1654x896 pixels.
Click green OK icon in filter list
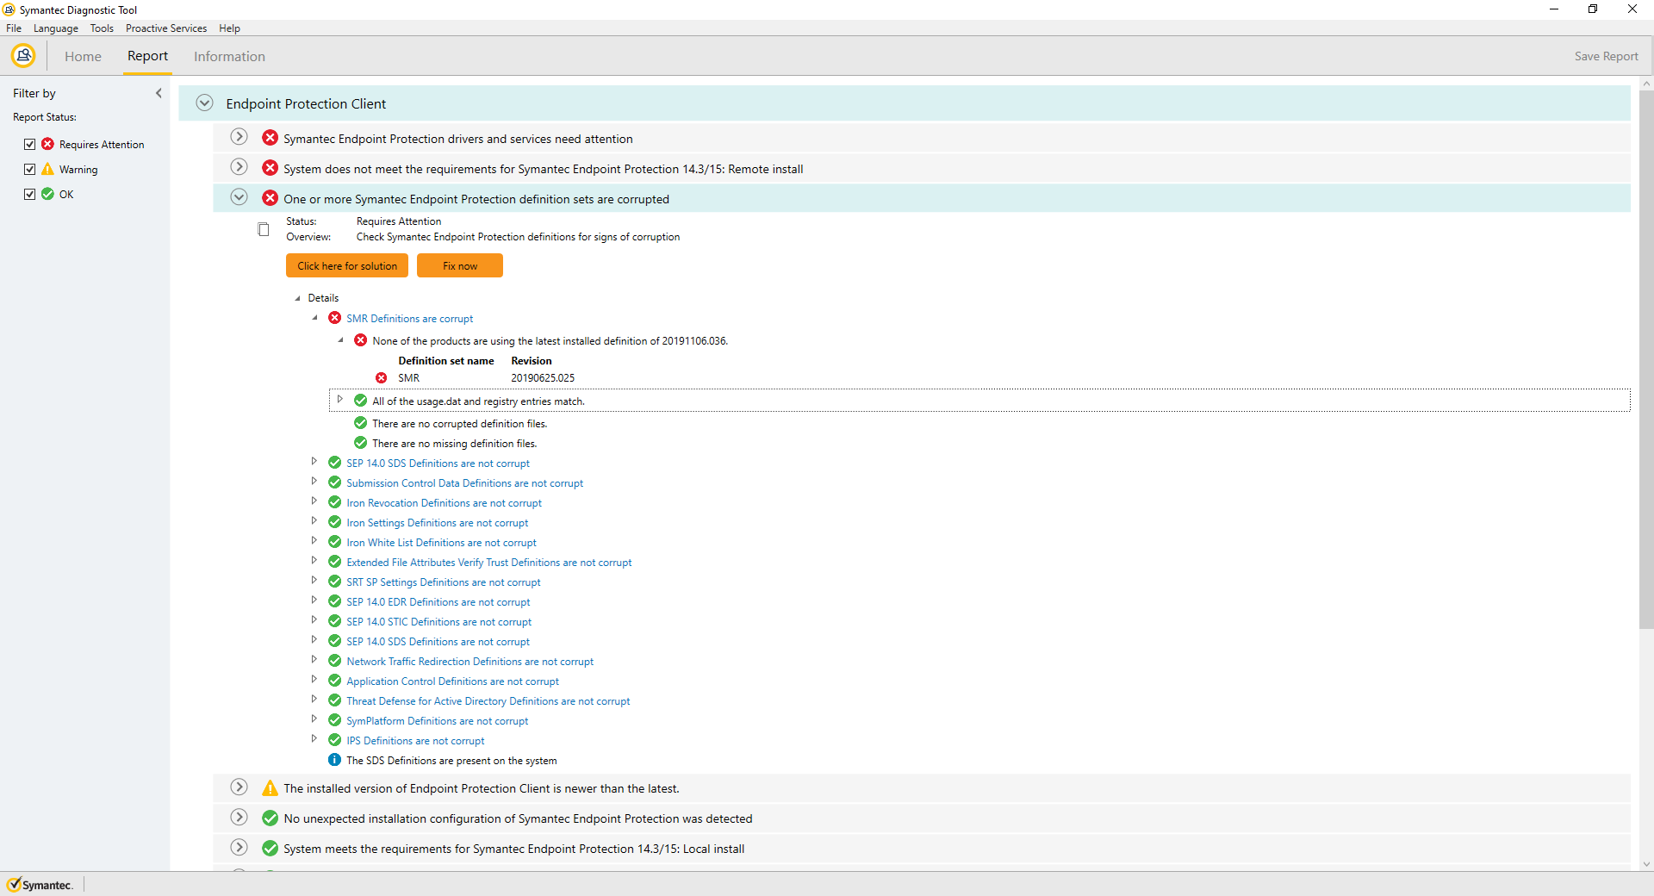[47, 194]
